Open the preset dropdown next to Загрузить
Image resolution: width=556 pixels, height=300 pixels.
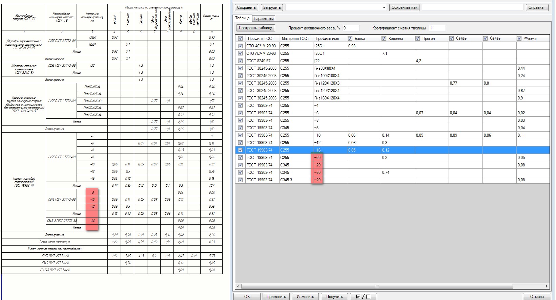coord(384,7)
